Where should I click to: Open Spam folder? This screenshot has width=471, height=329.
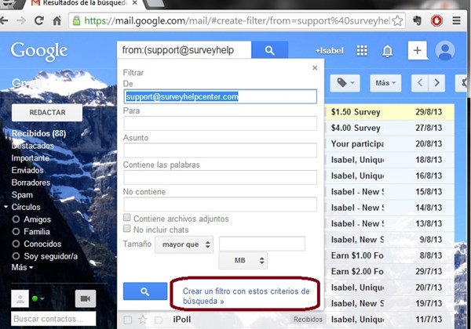[x=22, y=195]
